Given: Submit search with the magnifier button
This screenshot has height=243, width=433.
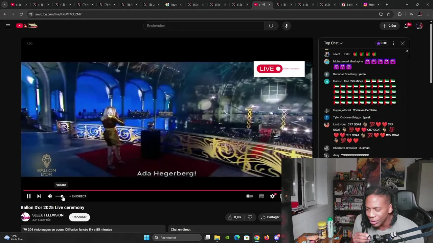Looking at the screenshot, I should click(271, 26).
